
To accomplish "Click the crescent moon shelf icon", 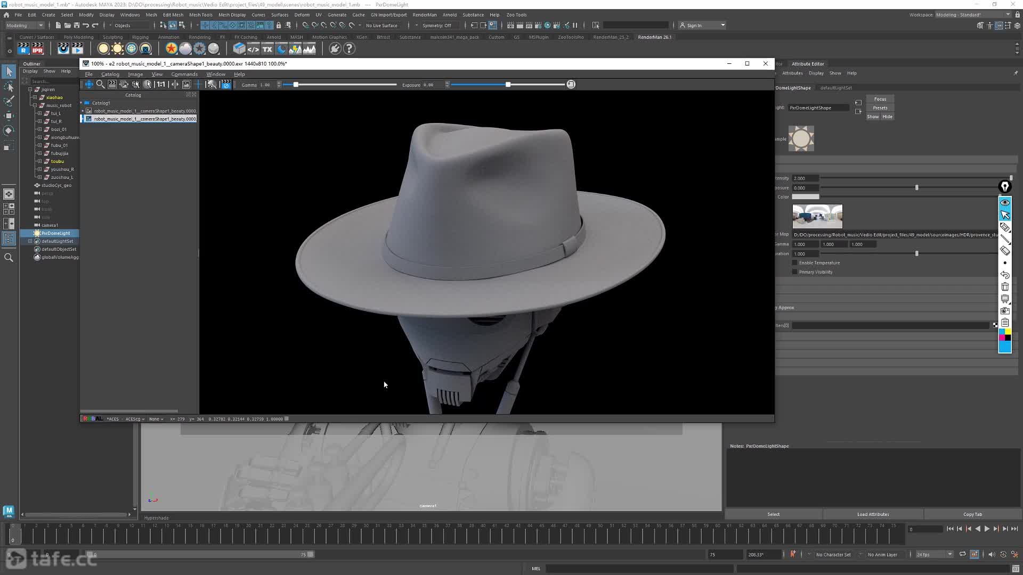I will point(281,49).
